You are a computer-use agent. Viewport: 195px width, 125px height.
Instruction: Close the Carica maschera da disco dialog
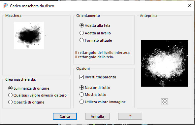click(189, 6)
